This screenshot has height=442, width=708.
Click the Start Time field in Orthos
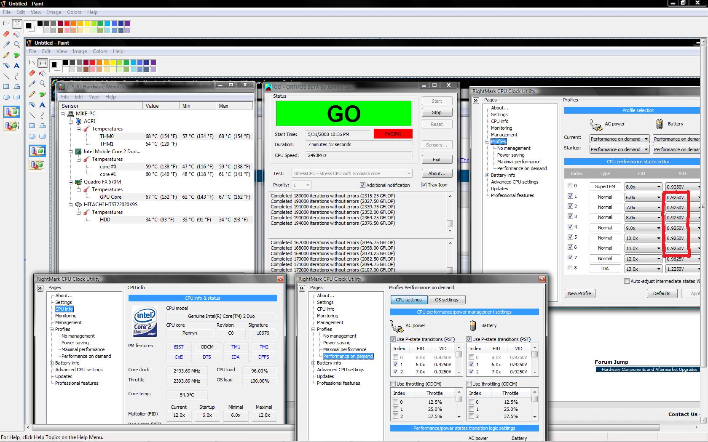[338, 134]
